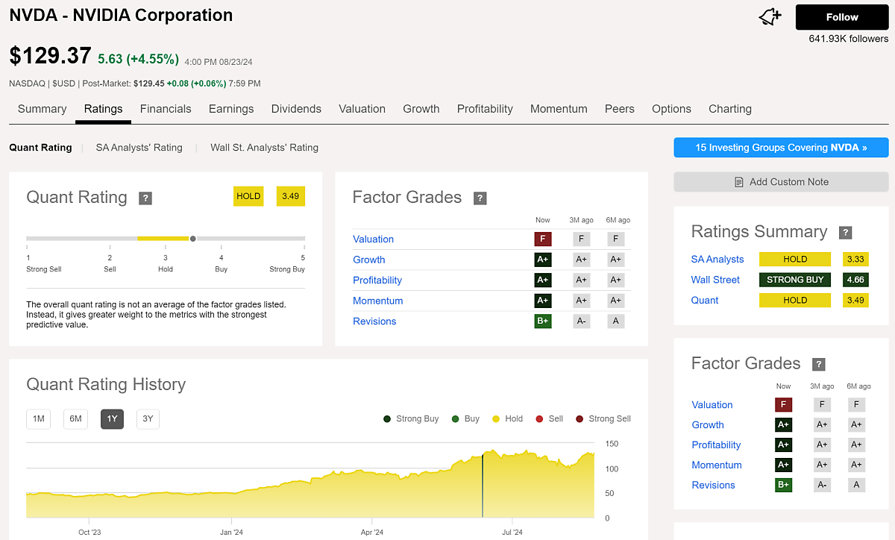Click sidebar Revisions B+ badge
This screenshot has height=540, width=895.
(783, 485)
